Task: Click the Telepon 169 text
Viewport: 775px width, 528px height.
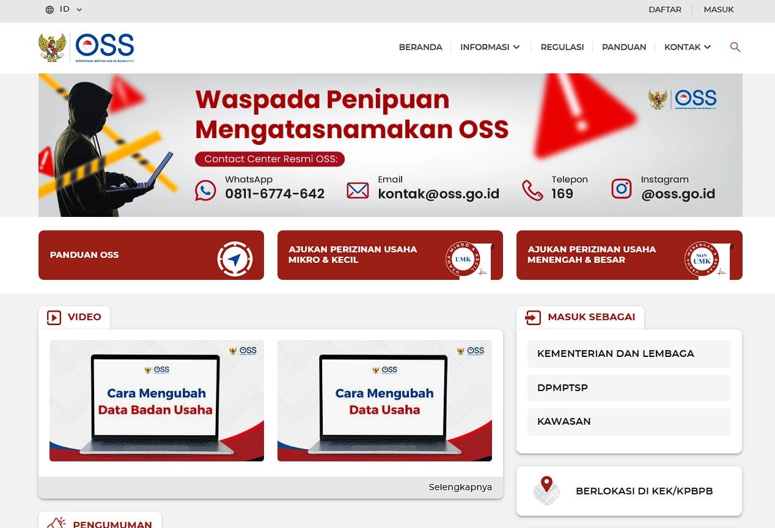Action: coord(570,187)
